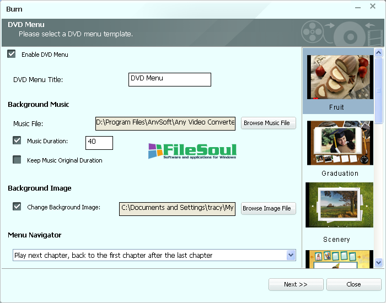Screen dimensions: 386x303
Task: Toggle the Music Duration checkbox
Action: point(17,140)
